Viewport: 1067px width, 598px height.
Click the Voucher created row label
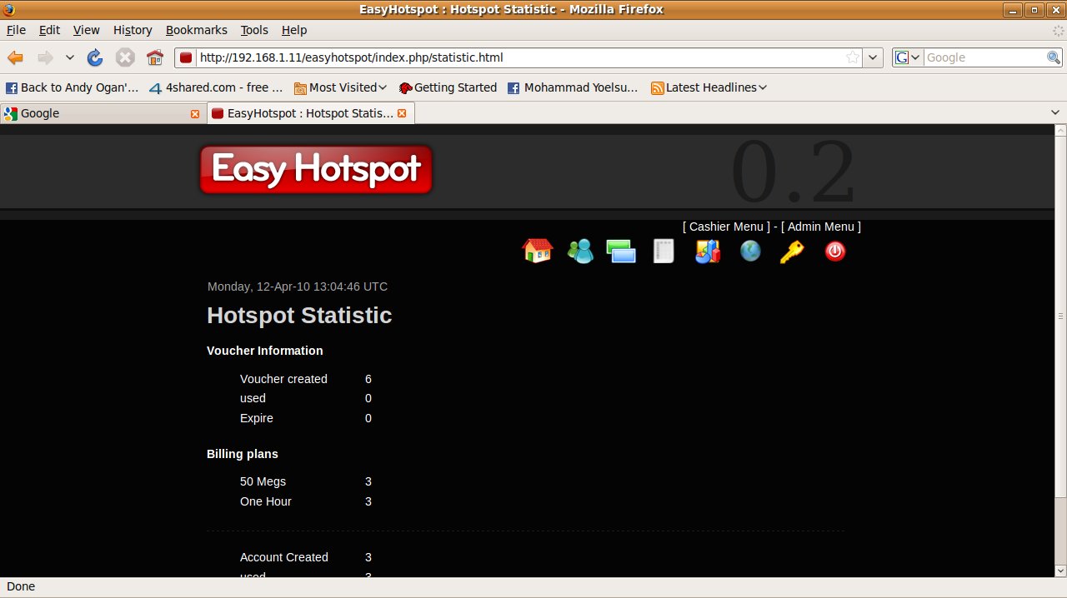click(283, 379)
